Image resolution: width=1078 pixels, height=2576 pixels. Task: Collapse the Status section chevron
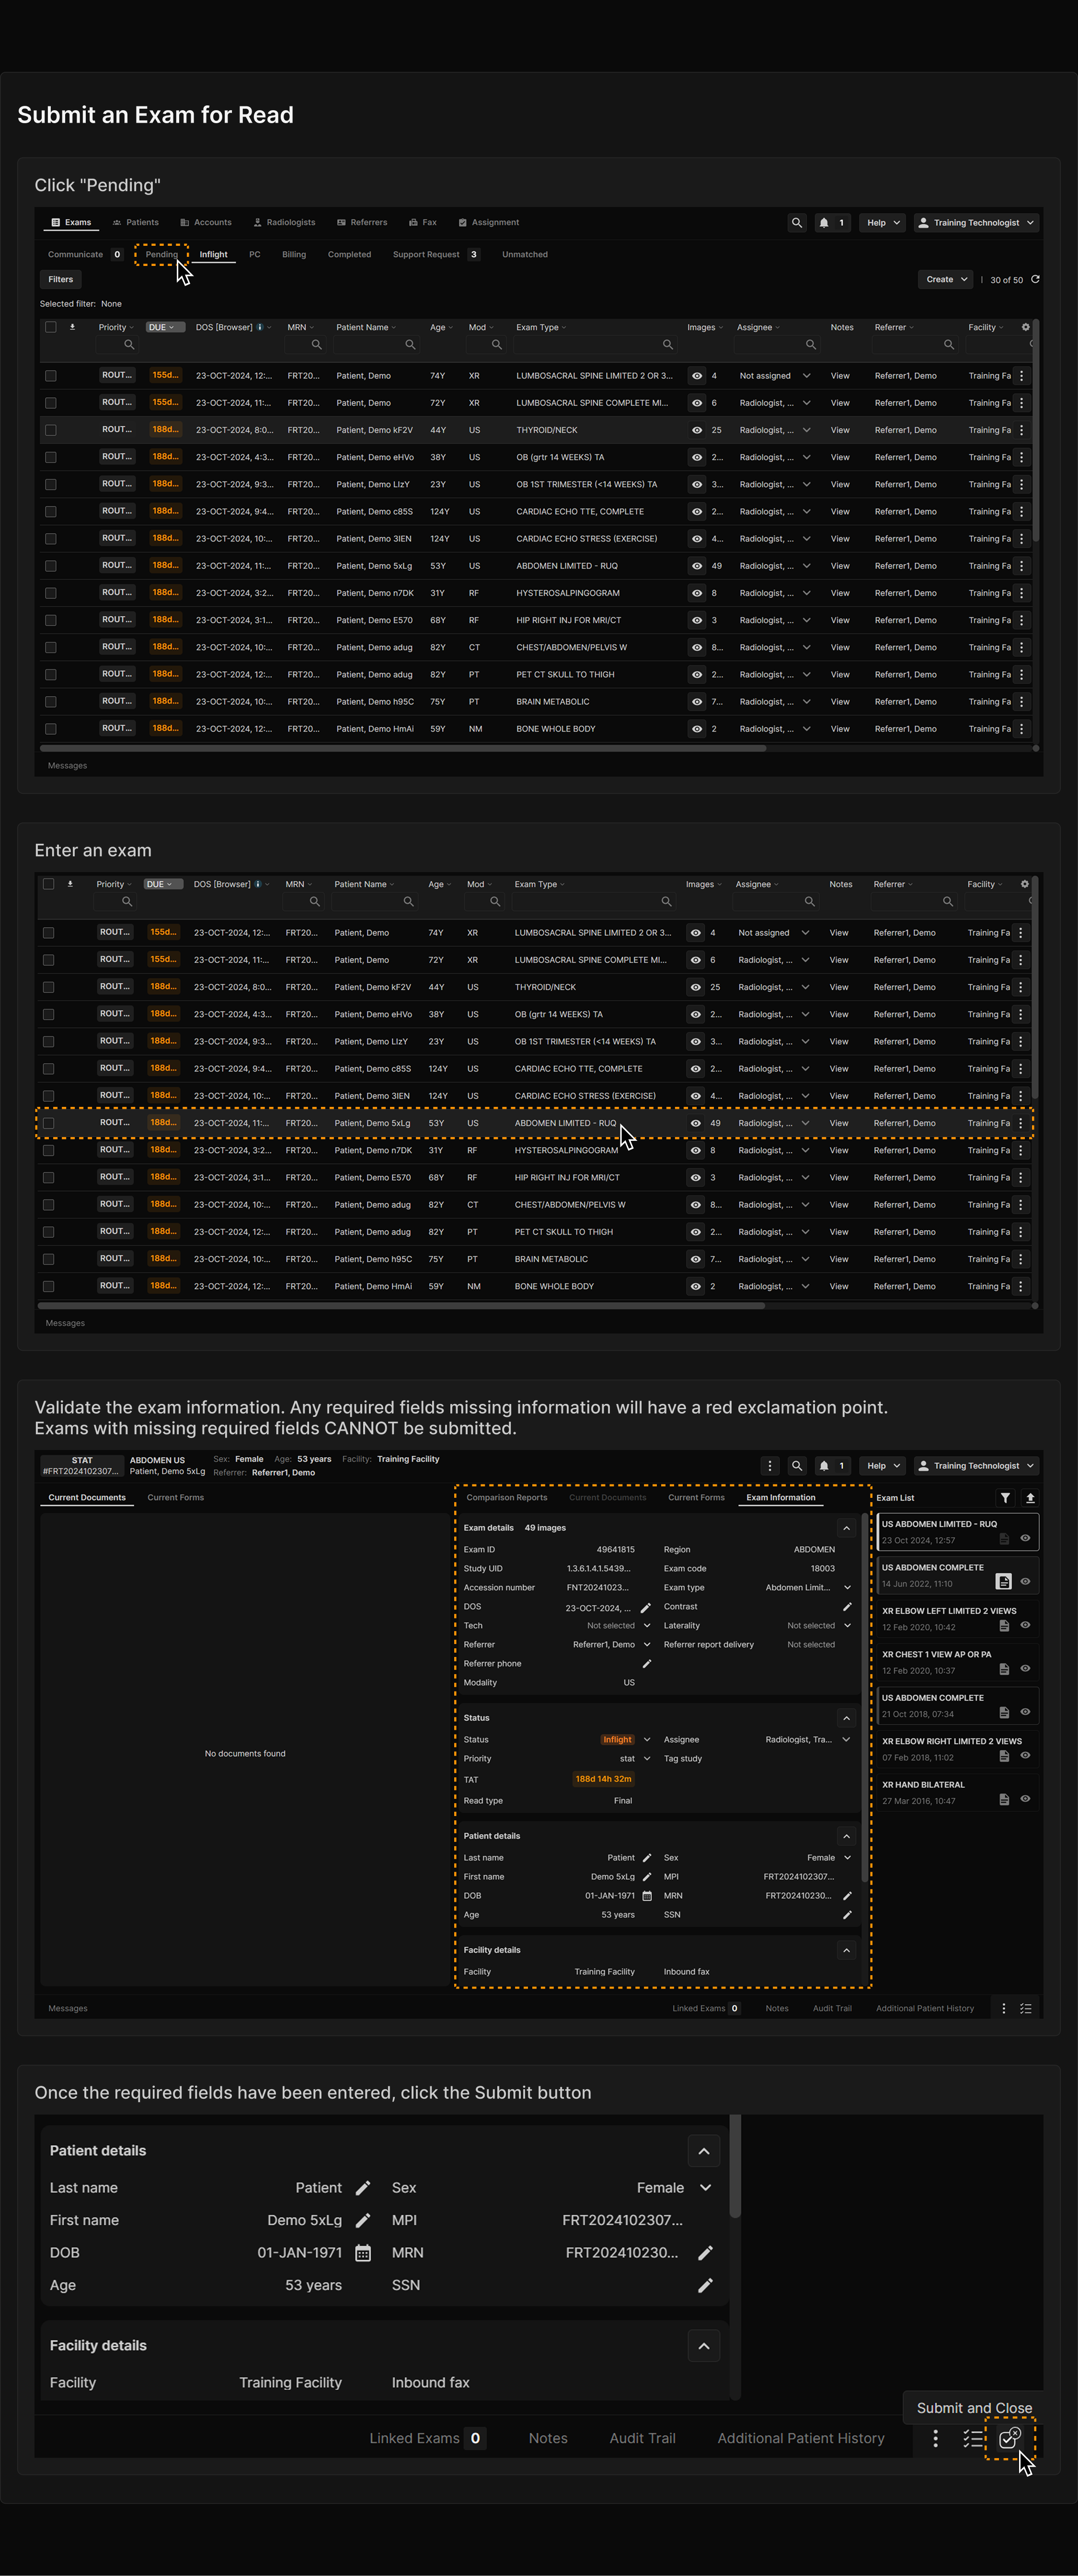pos(846,1718)
